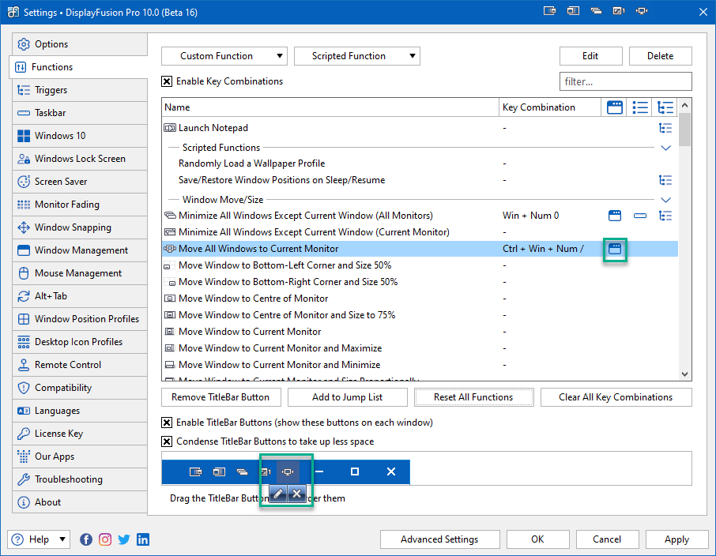Open Window Snapping settings
The image size is (716, 556).
(80, 227)
